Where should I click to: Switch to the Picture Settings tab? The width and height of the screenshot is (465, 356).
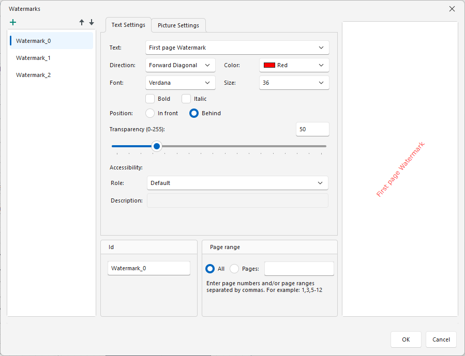[178, 25]
